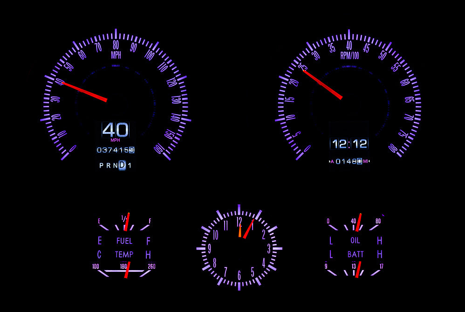Select the TEMP gauge label
The width and height of the screenshot is (465, 312).
(x=124, y=255)
